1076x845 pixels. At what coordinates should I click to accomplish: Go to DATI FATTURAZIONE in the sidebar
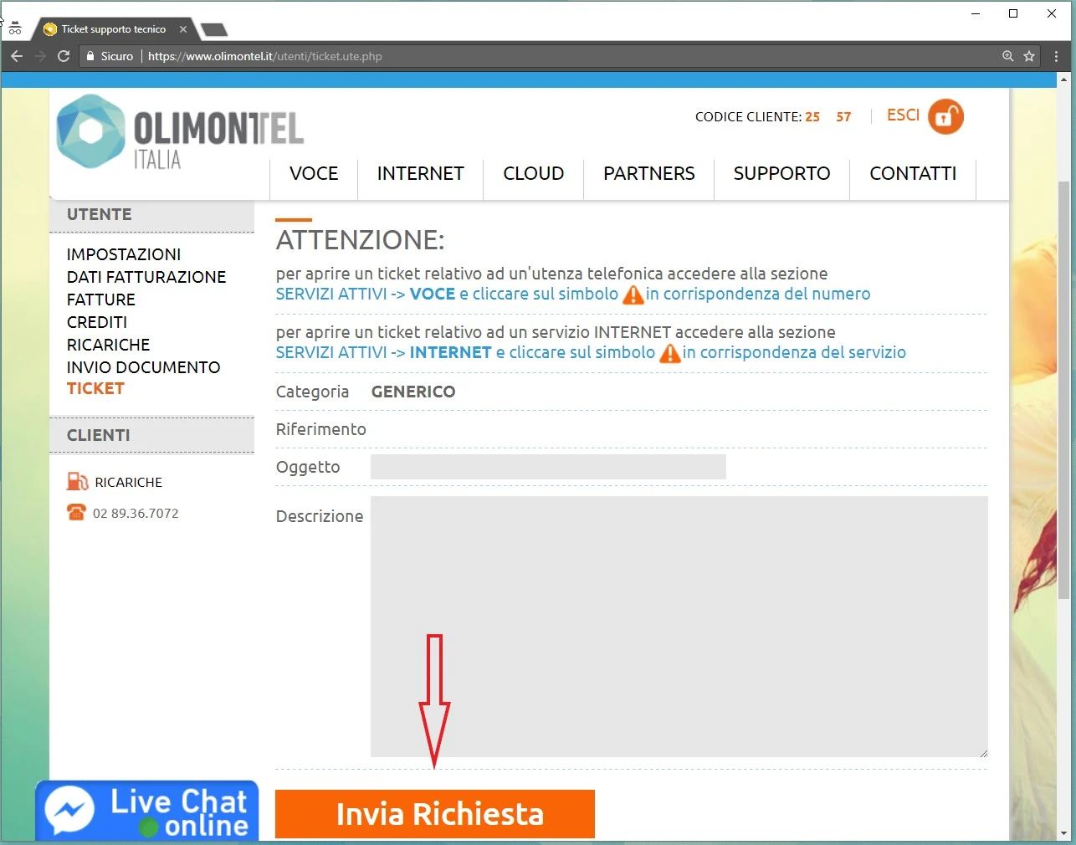coord(146,277)
